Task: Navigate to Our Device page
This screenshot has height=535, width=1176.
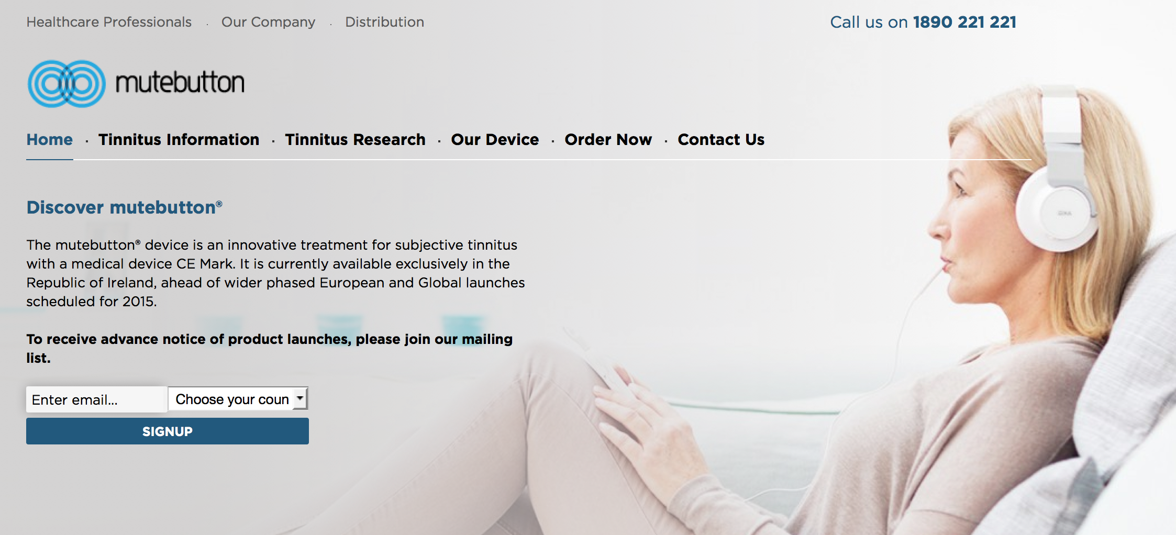Action: coord(495,139)
